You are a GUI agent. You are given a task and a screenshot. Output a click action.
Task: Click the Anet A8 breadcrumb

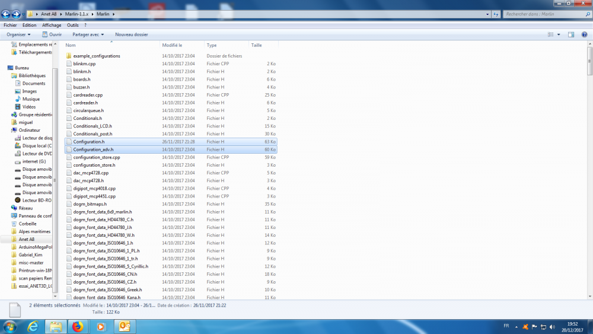[x=49, y=14]
